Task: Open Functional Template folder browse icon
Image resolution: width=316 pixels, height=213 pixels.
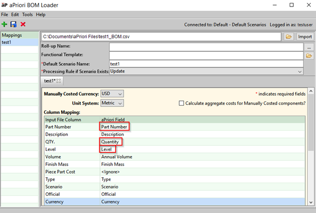Action: tap(308, 55)
